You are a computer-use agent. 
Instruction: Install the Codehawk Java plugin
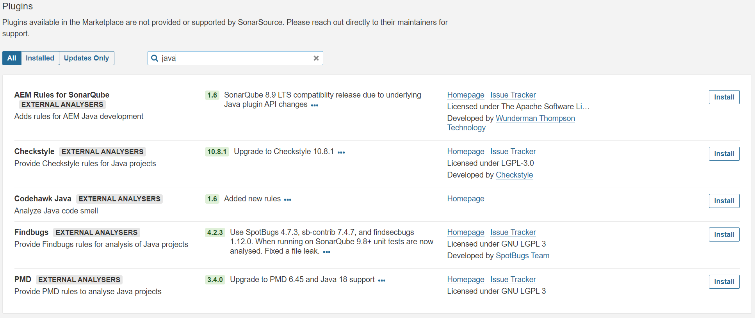724,201
